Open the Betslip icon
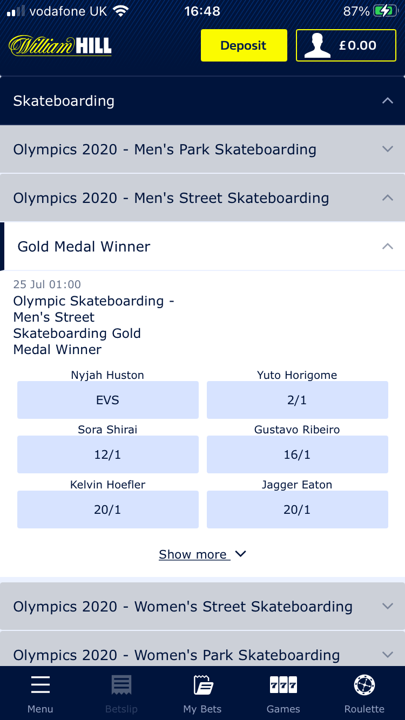The height and width of the screenshot is (720, 405). (122, 685)
